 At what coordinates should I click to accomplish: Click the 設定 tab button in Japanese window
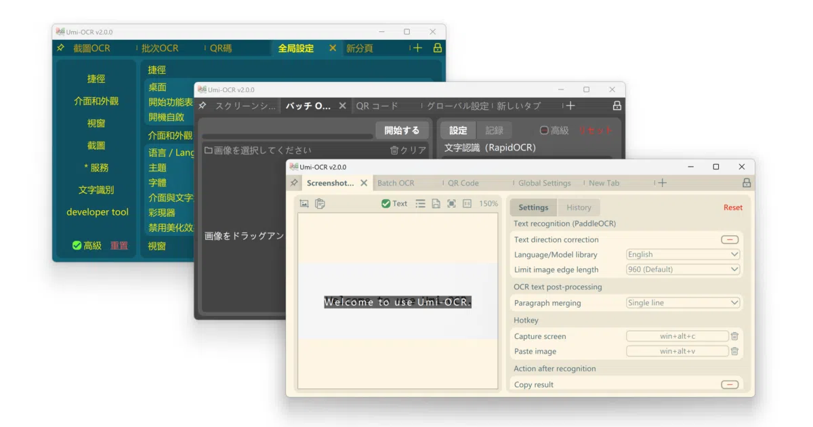click(459, 130)
